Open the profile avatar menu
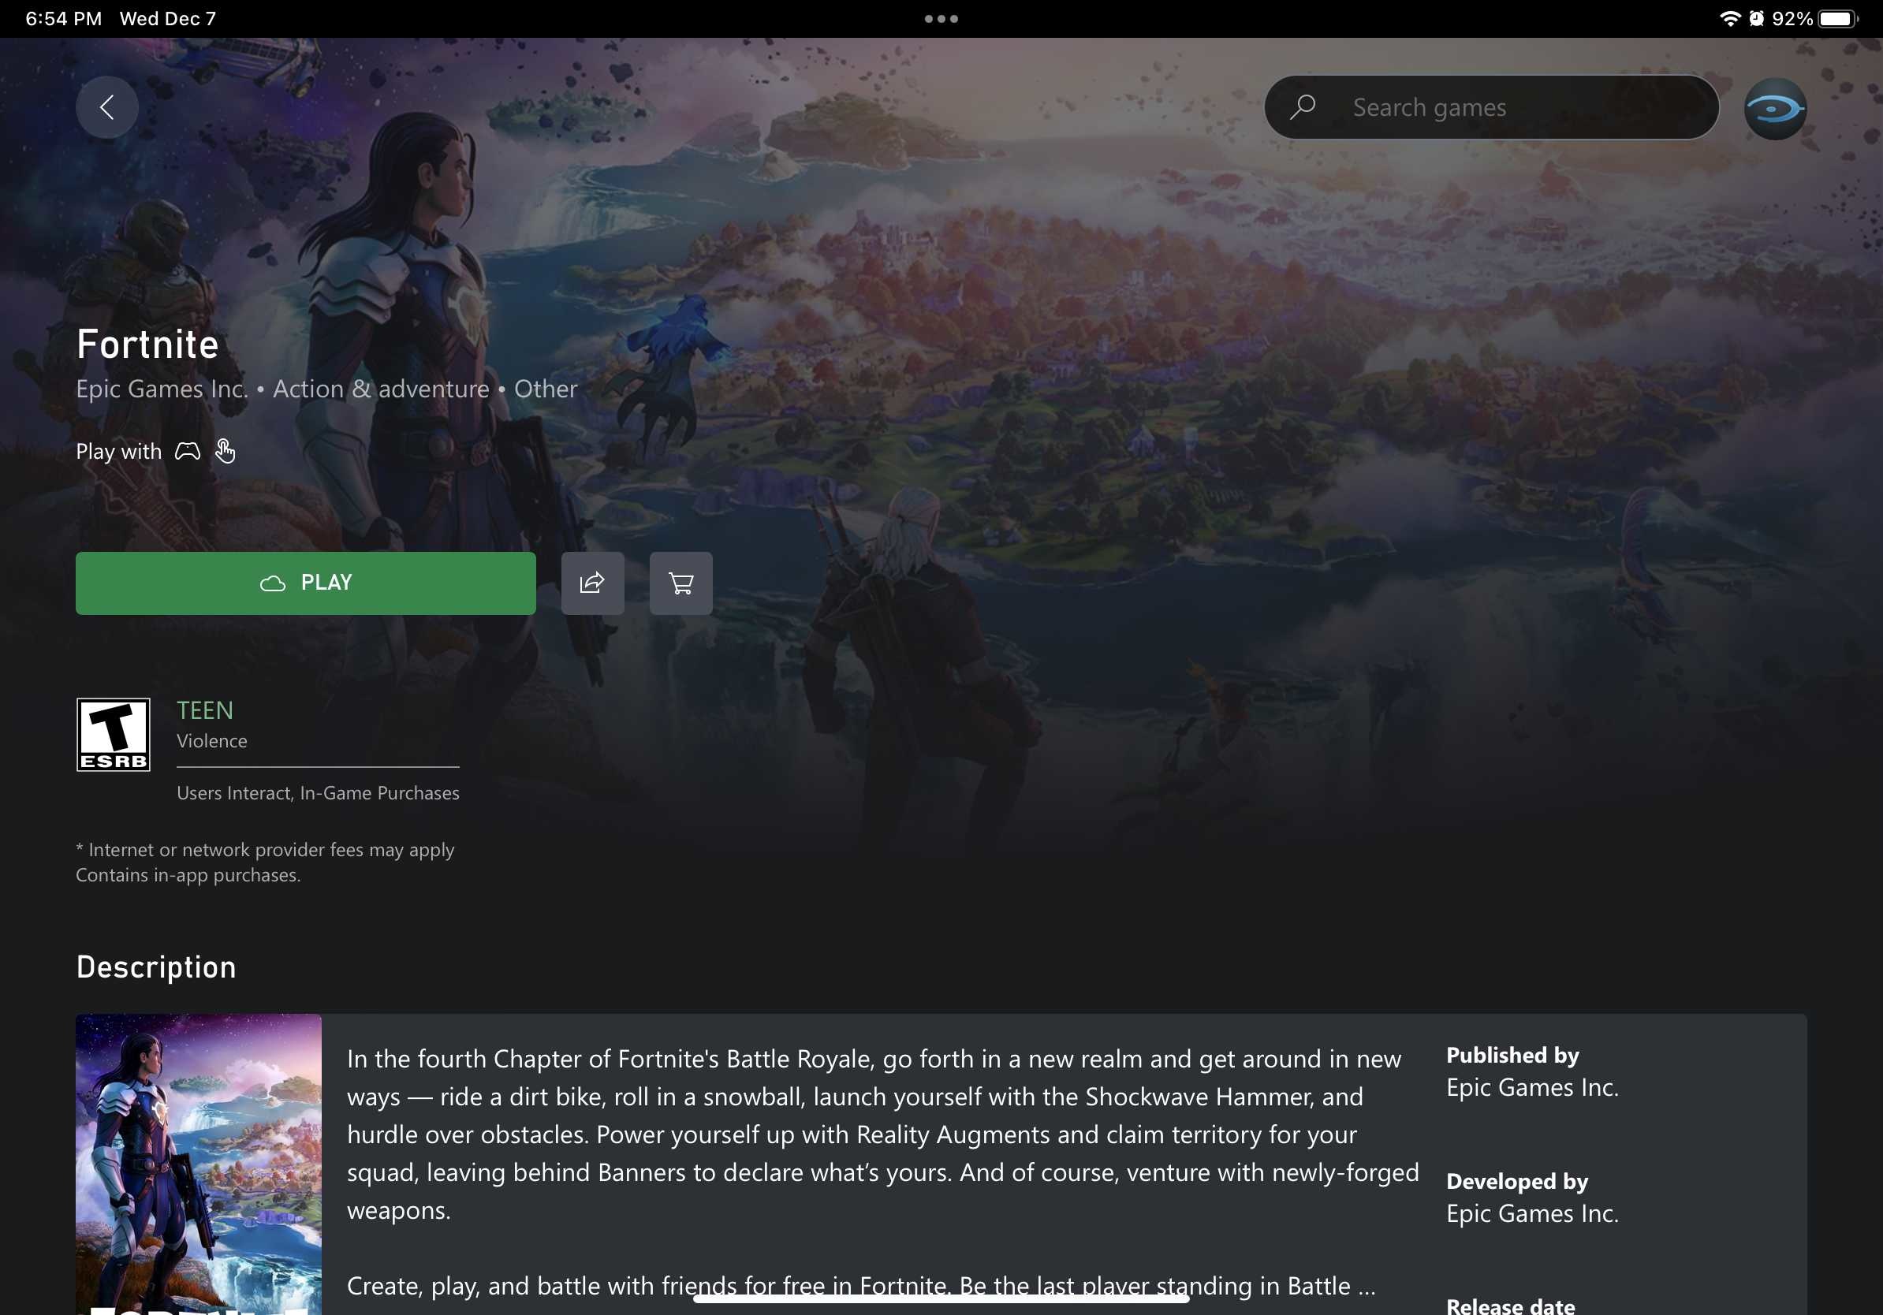 tap(1775, 108)
